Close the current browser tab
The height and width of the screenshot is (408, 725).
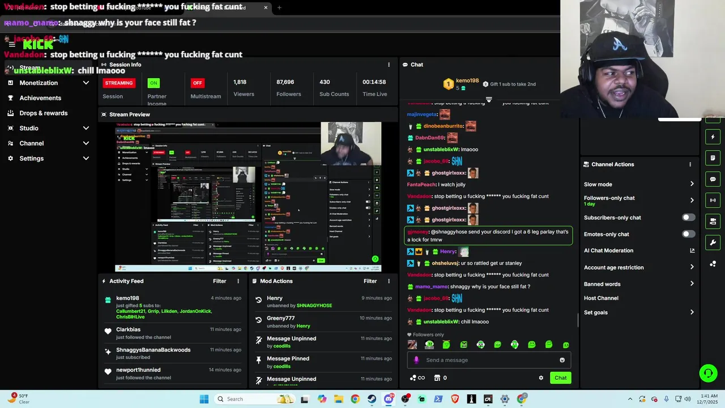click(x=266, y=7)
